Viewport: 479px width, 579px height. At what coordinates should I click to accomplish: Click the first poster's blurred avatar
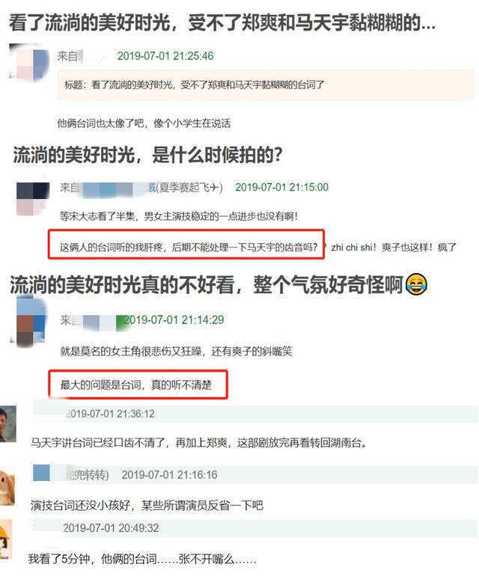tap(28, 62)
